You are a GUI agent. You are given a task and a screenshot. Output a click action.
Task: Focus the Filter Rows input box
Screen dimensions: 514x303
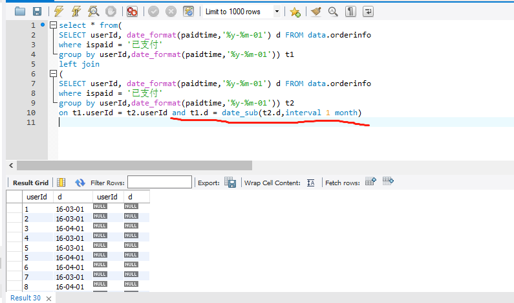[x=160, y=182]
